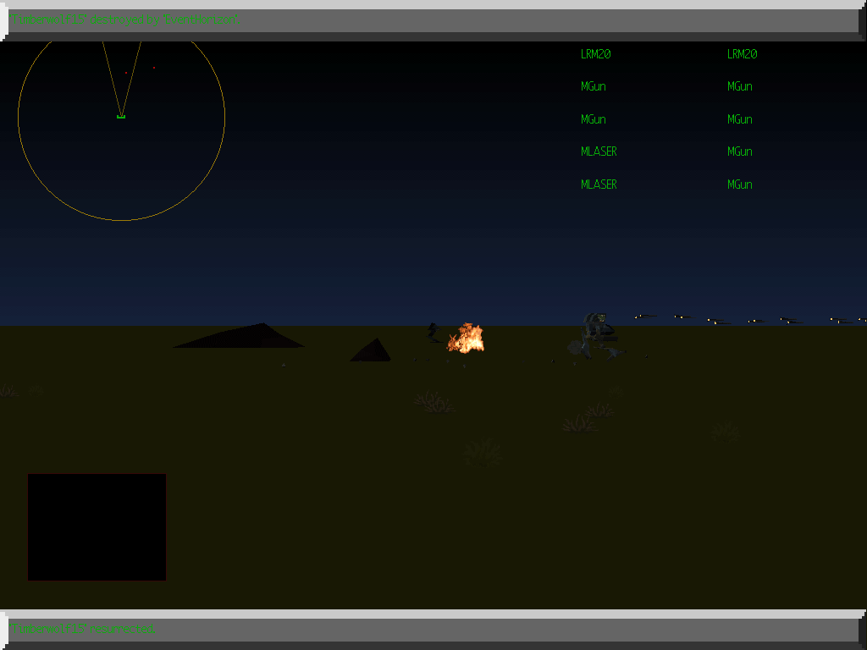Select the LRM20 weapon in left column
Image resolution: width=867 pixels, height=650 pixels.
pos(594,54)
